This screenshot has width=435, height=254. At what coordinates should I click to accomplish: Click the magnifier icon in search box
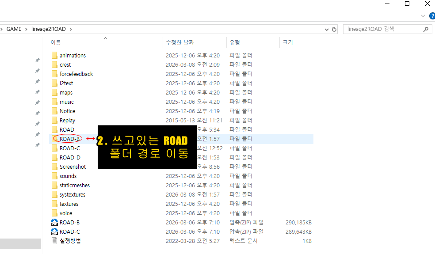[x=426, y=29]
